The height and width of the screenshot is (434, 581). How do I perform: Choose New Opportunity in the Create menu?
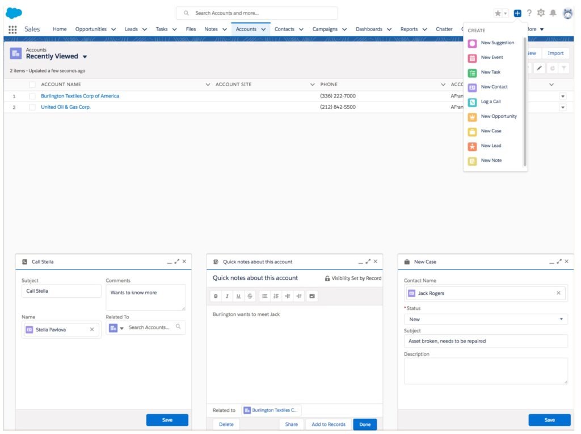click(x=499, y=116)
